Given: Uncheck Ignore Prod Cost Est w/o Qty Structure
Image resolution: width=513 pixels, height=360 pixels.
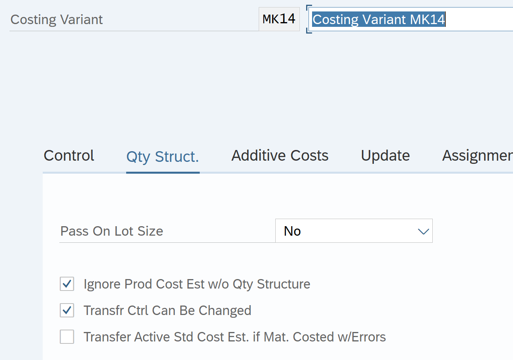Looking at the screenshot, I should [67, 284].
